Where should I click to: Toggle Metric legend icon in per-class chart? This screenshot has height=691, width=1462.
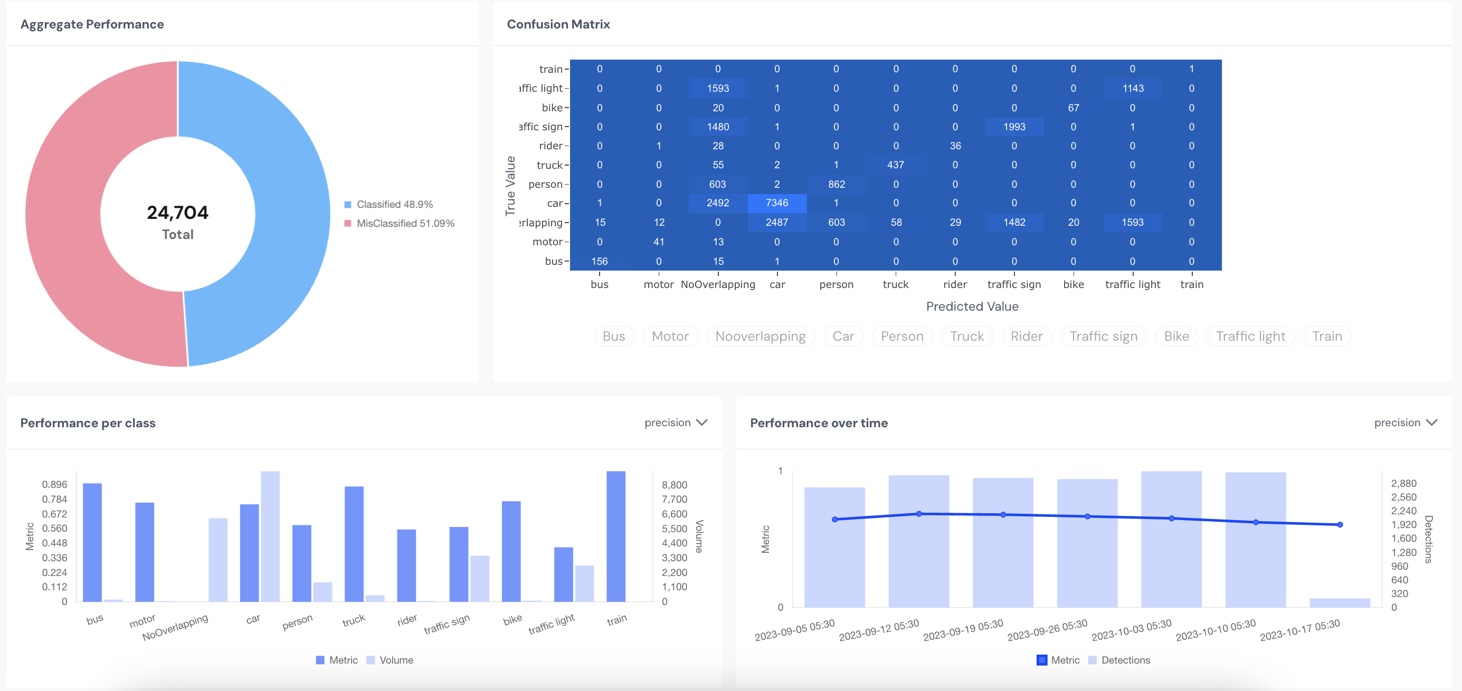[320, 660]
